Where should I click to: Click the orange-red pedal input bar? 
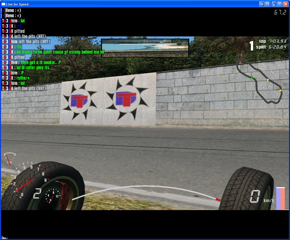pos(282,199)
